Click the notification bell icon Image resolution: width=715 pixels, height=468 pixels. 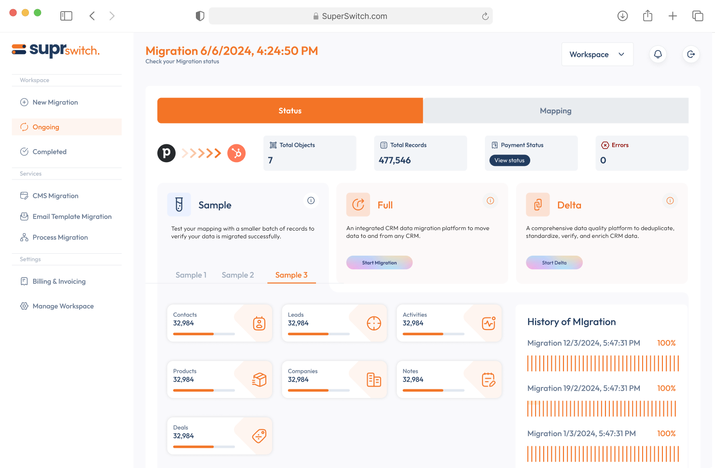pyautogui.click(x=658, y=55)
